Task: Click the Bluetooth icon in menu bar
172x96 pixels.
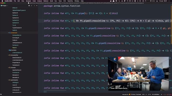Action: coord(138,1)
